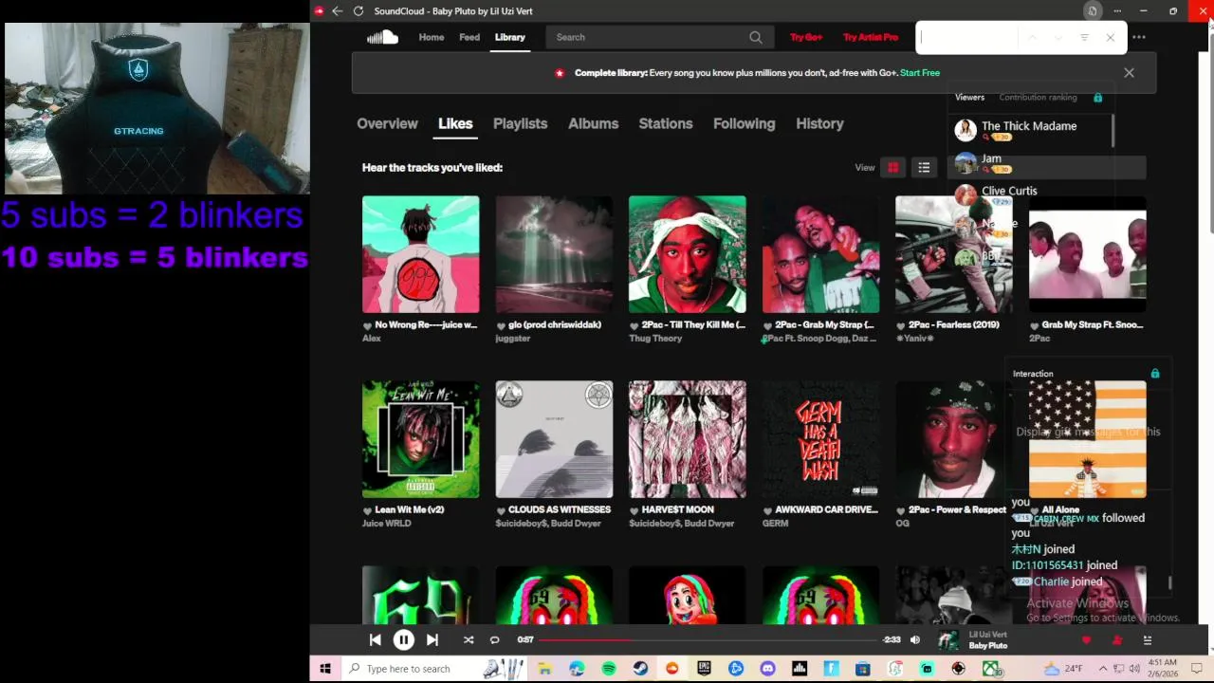Switch to the Overview tab
1214x683 pixels.
tap(387, 123)
